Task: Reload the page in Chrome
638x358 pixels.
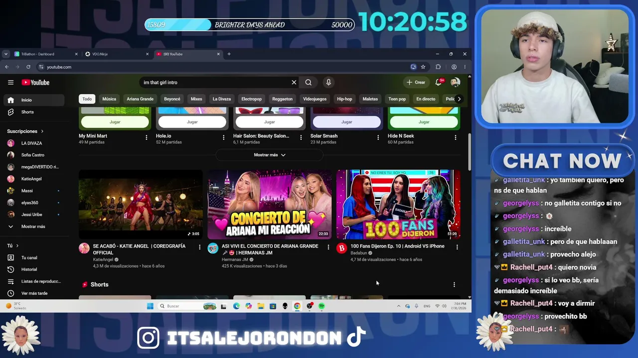Action: click(x=28, y=67)
